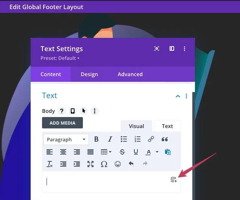Click the dynamic content database icon

pos(174,180)
